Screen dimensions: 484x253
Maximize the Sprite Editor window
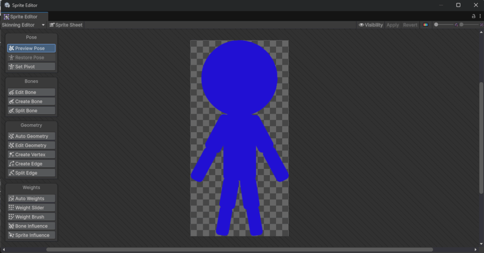458,5
